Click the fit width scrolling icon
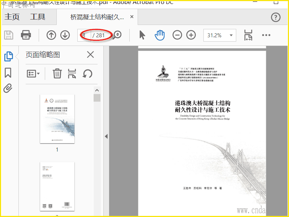Viewport: 289px width, 217px height. pyautogui.click(x=248, y=35)
